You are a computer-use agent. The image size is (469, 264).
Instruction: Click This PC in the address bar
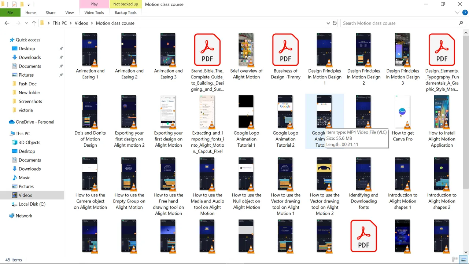[x=60, y=23]
